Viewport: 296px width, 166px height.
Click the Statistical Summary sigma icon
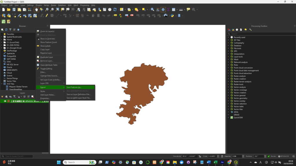(168, 10)
